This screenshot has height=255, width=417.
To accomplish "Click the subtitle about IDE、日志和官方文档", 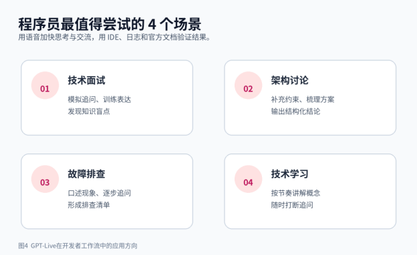I will [x=114, y=37].
